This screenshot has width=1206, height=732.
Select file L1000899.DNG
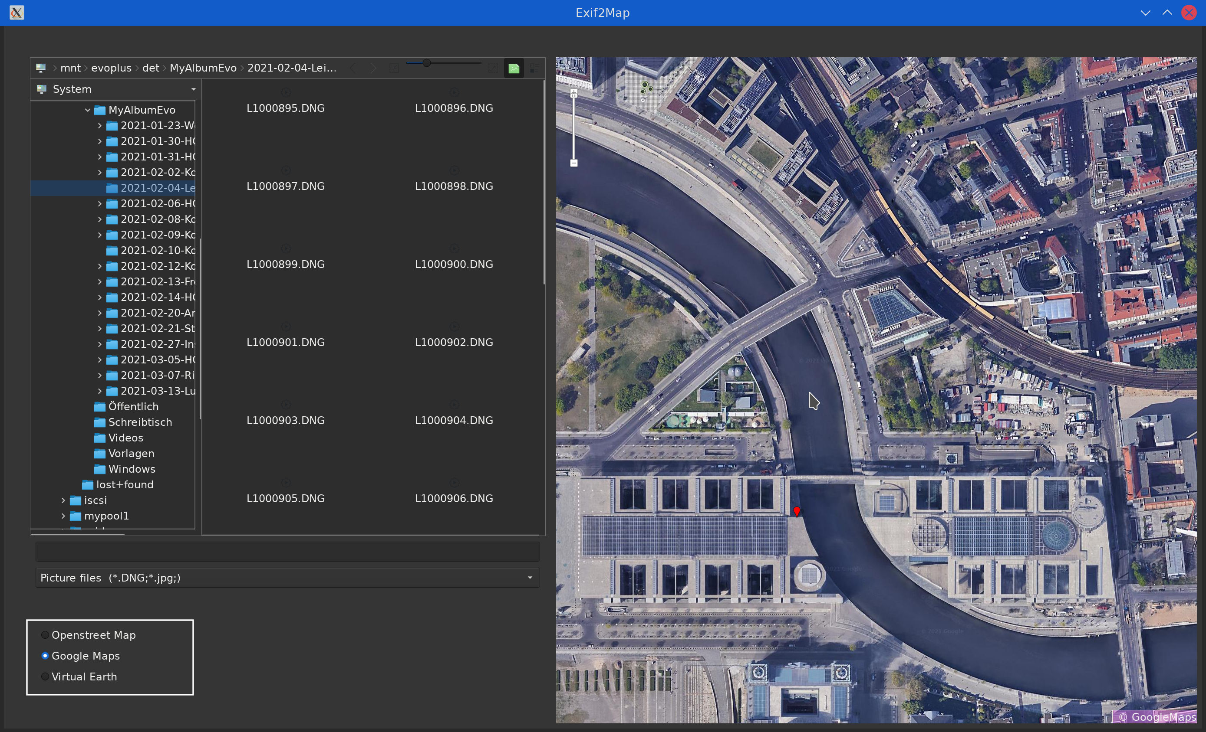tap(286, 265)
